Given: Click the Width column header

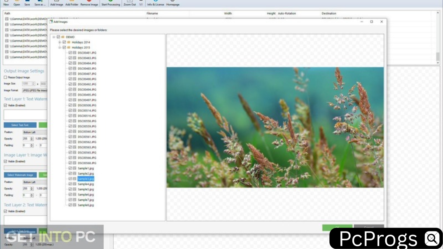Looking at the screenshot, I should (x=228, y=13).
